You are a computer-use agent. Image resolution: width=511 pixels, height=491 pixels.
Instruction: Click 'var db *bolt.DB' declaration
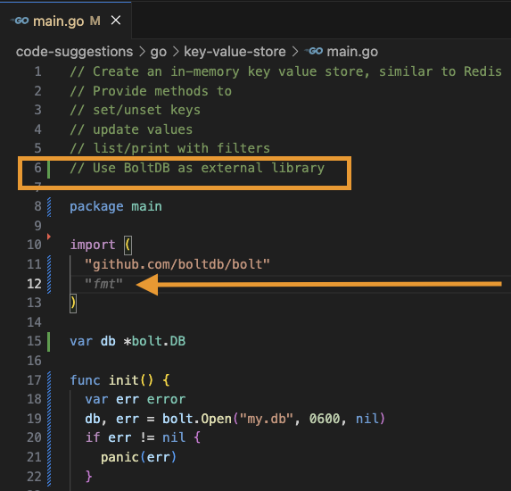tap(128, 341)
